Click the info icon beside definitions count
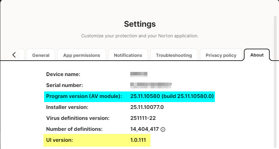Screen dimensions: 279x149 click(x=163, y=129)
